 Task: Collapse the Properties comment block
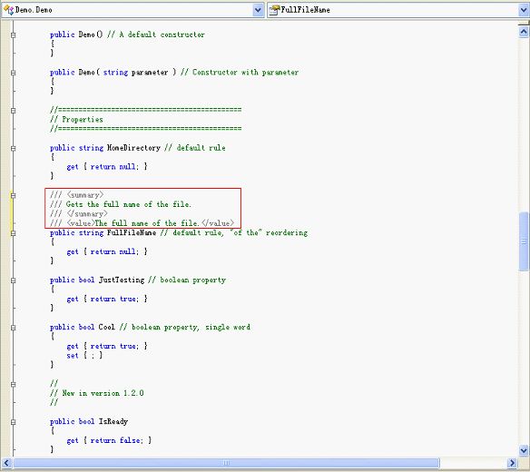pos(14,111)
